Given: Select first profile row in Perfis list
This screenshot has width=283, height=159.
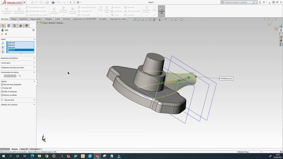Looking at the screenshot, I should pos(21,43).
